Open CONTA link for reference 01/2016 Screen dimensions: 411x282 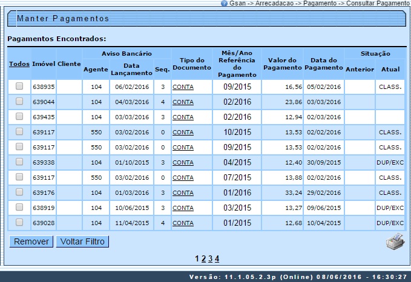pyautogui.click(x=183, y=192)
